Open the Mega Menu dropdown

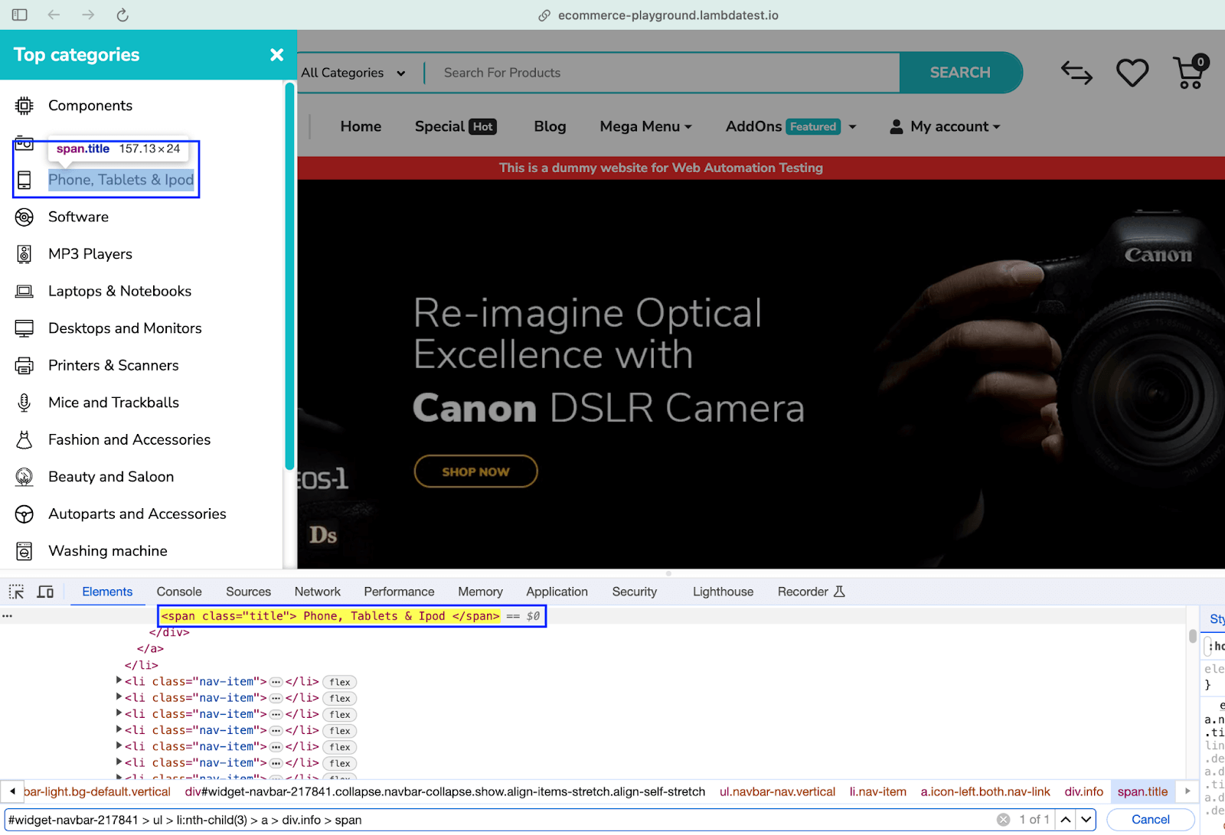point(645,127)
